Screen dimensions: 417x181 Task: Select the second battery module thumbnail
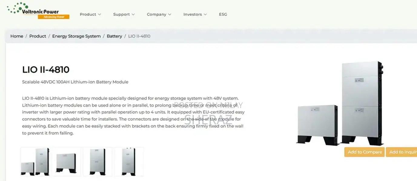[66, 161]
